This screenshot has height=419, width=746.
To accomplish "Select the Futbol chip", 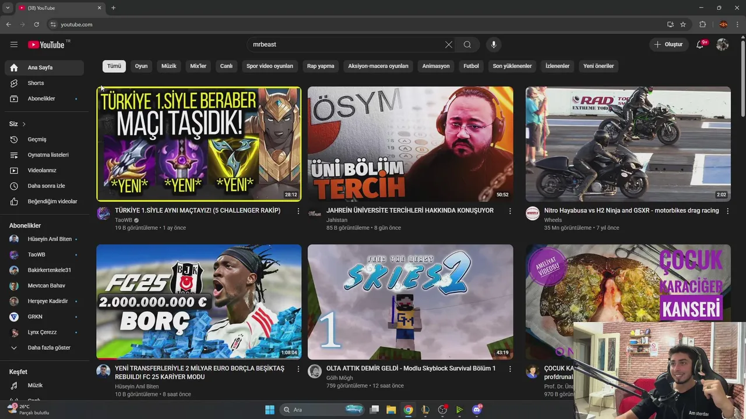I will pyautogui.click(x=471, y=66).
